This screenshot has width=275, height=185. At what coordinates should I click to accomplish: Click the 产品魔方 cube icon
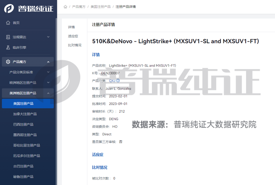click(8, 61)
